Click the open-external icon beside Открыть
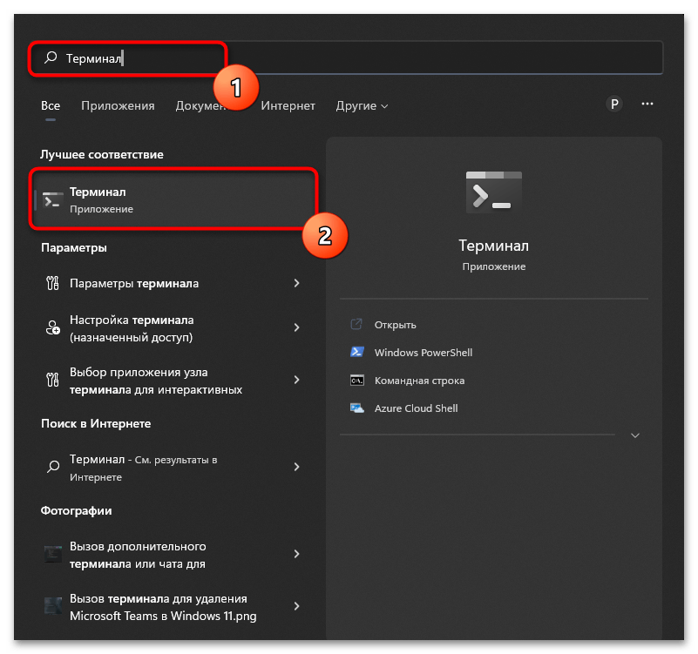This screenshot has height=654, width=698. [356, 324]
